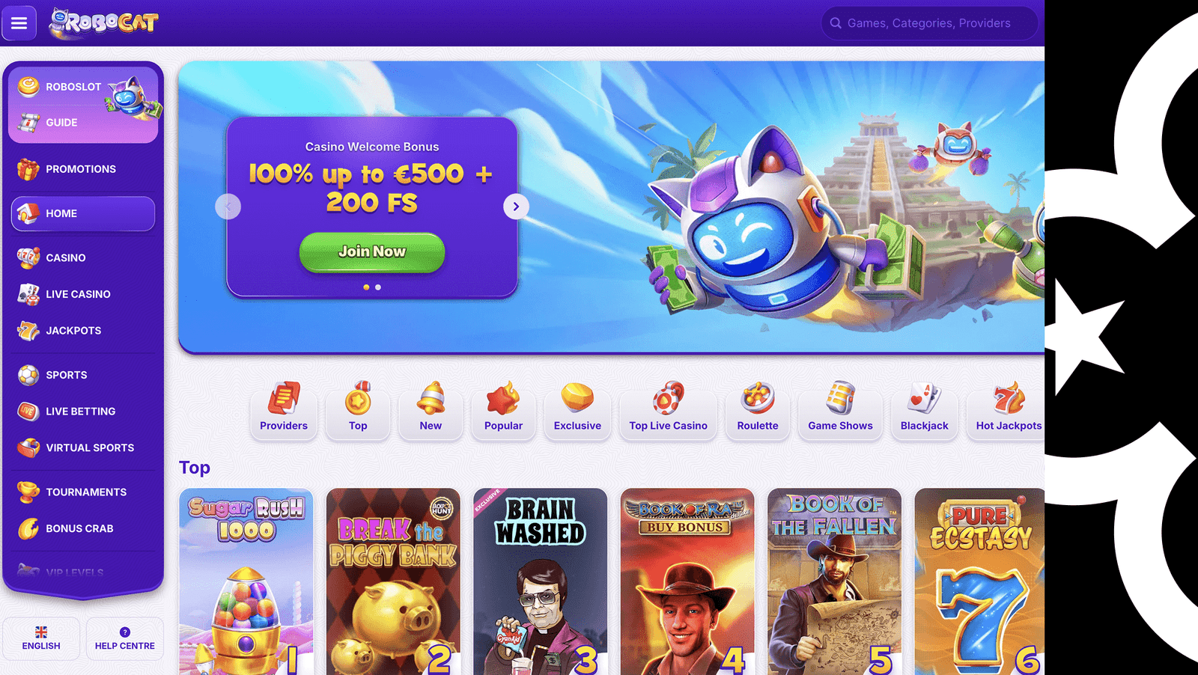Viewport: 1198px width, 675px height.
Task: Click the Robocat logo
Action: [103, 23]
